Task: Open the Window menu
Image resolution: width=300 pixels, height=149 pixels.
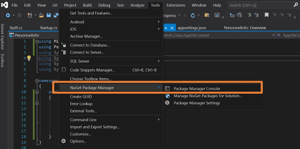Action: click(x=199, y=5)
